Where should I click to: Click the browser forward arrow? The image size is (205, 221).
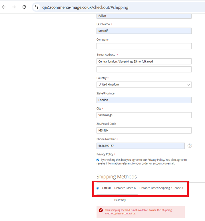[14, 7]
